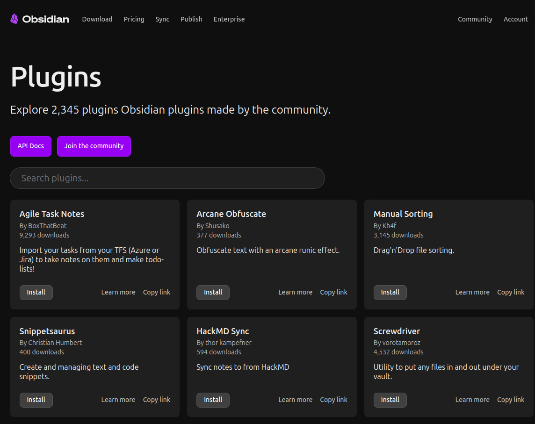
Task: Click the Join the community button
Action: point(94,146)
